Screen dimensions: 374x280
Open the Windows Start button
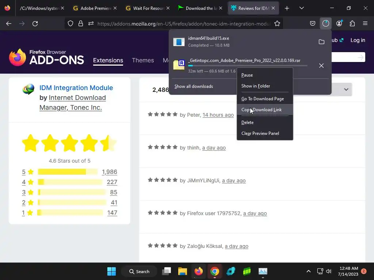point(111,271)
